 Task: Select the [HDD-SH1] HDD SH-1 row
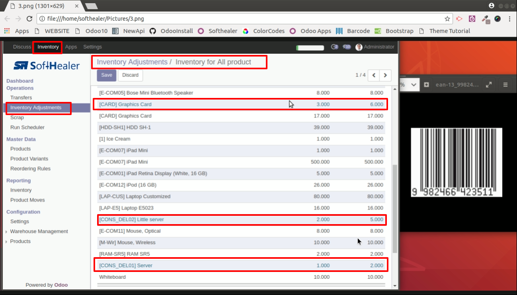[241, 127]
